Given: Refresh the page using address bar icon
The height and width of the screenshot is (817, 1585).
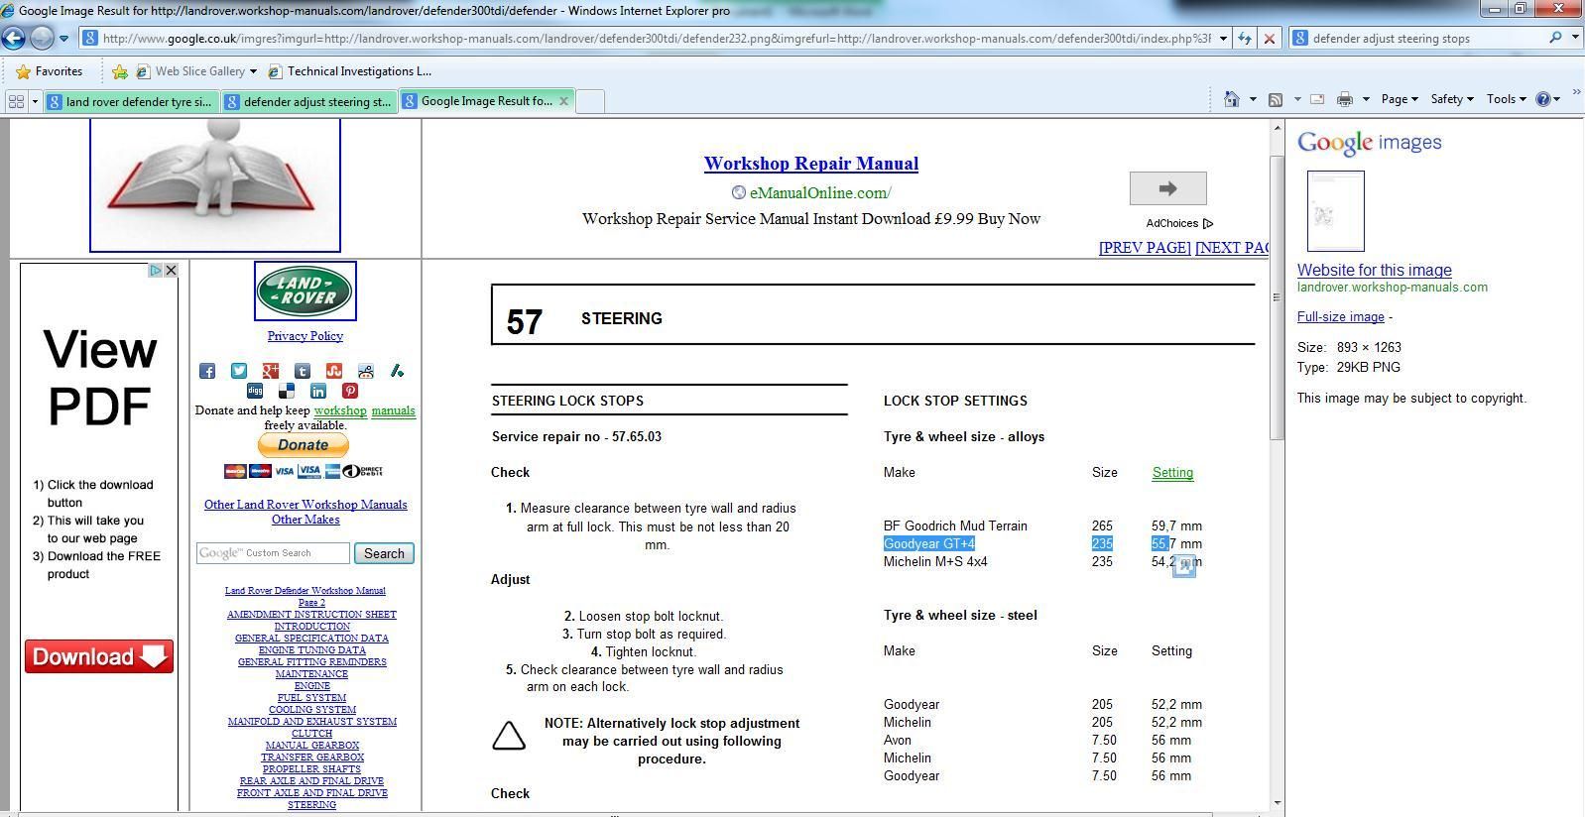Looking at the screenshot, I should [1245, 39].
